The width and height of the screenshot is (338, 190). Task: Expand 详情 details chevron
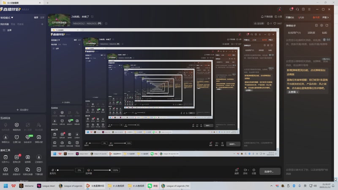point(325,17)
